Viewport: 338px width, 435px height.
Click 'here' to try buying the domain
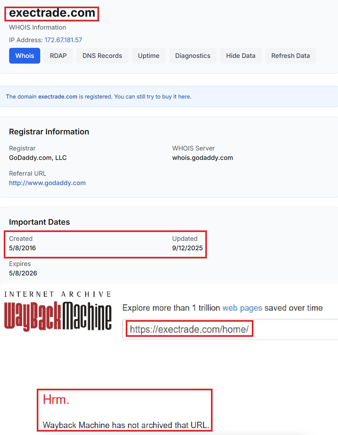click(x=184, y=97)
